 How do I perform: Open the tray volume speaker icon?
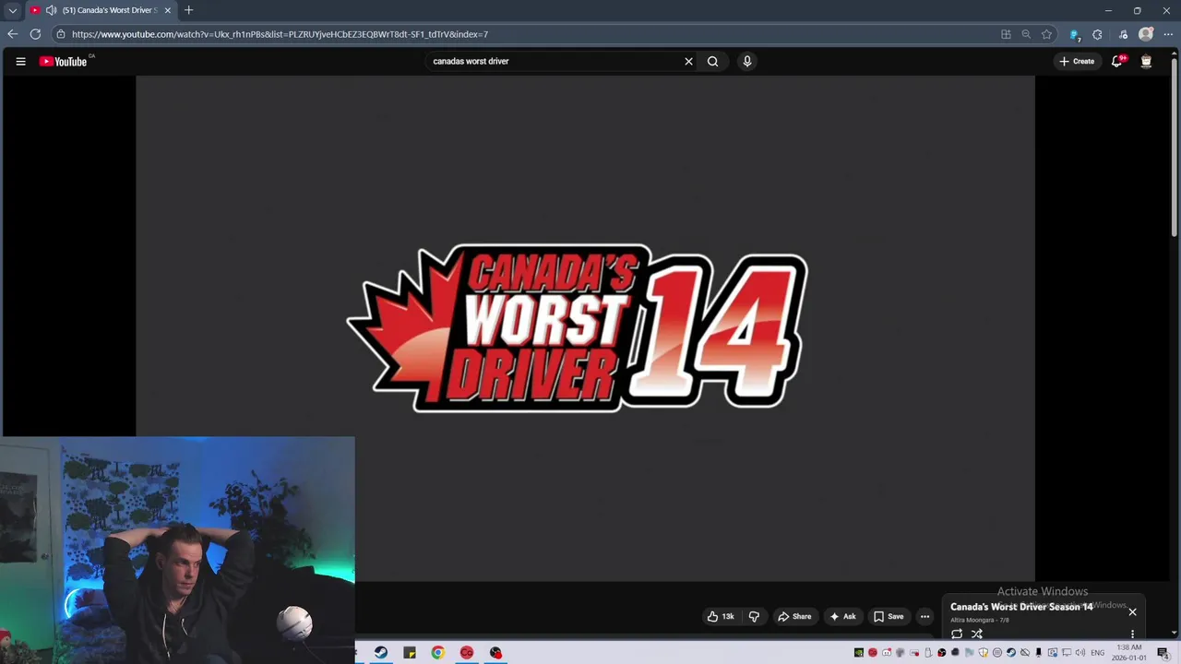[1080, 653]
